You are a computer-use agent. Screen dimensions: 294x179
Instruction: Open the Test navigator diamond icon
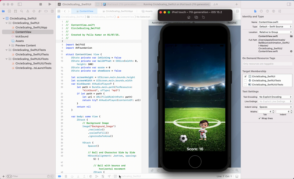34,11
